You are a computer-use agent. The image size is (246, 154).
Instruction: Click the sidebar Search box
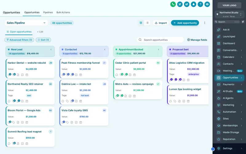pos(227,22)
